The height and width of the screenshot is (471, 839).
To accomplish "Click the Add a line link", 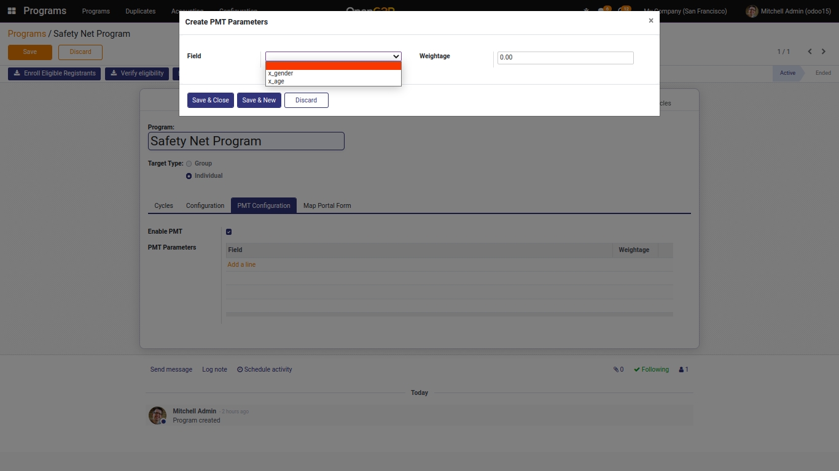I will 241,264.
